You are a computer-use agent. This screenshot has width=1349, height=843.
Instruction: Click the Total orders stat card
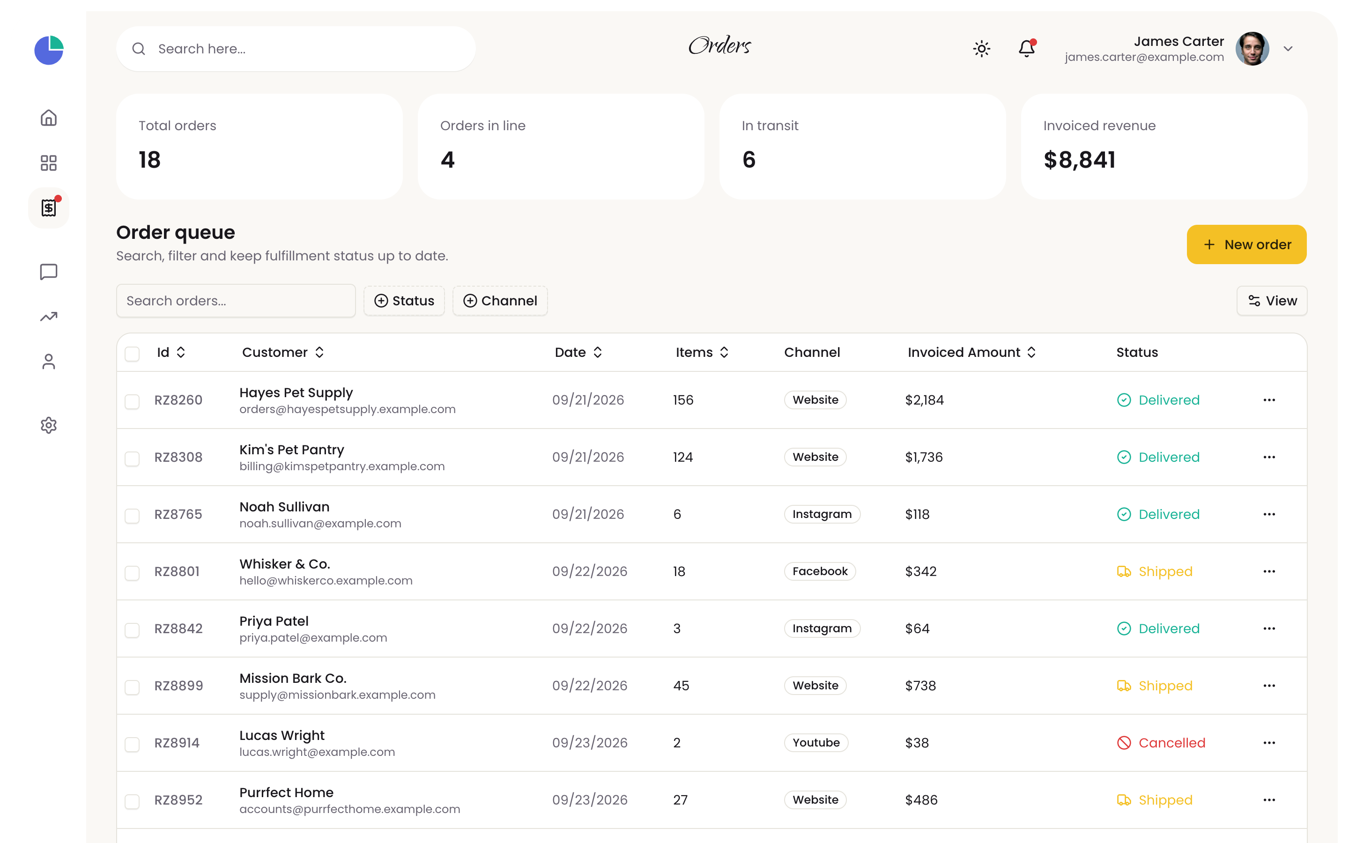(259, 146)
